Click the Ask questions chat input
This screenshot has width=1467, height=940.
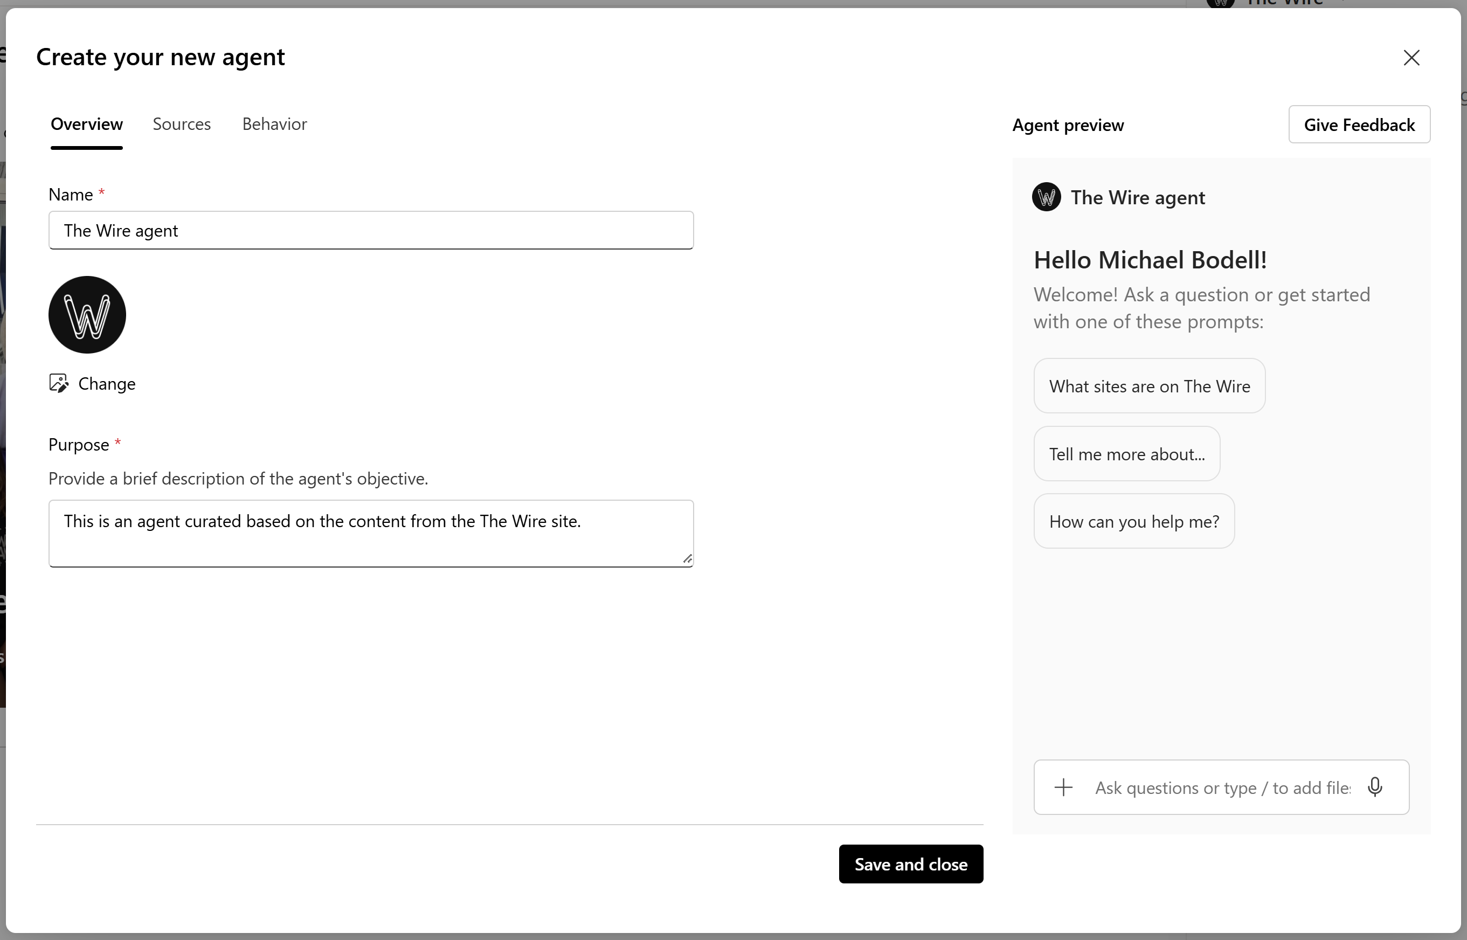(x=1222, y=788)
